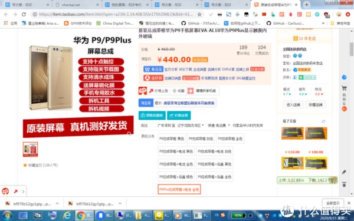Open the GFW技术评论 bookmark

[x=78, y=23]
